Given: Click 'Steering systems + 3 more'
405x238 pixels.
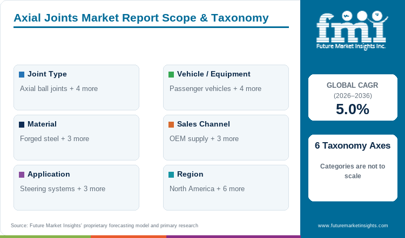Looking at the screenshot, I should (63, 189).
